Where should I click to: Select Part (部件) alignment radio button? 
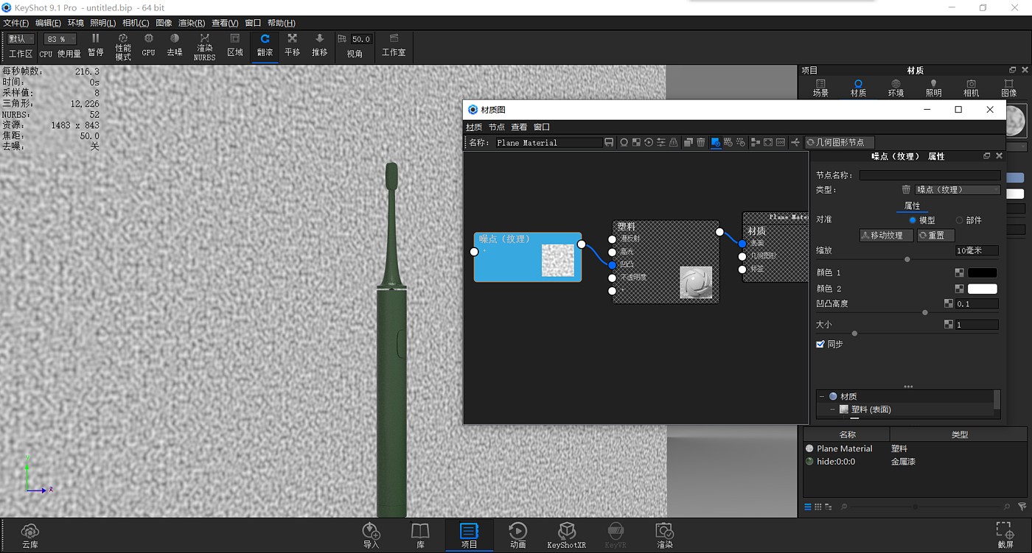pos(959,220)
